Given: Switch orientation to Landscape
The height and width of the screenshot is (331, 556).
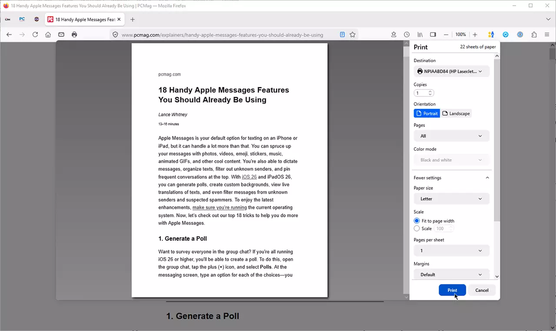Looking at the screenshot, I should click(x=456, y=113).
